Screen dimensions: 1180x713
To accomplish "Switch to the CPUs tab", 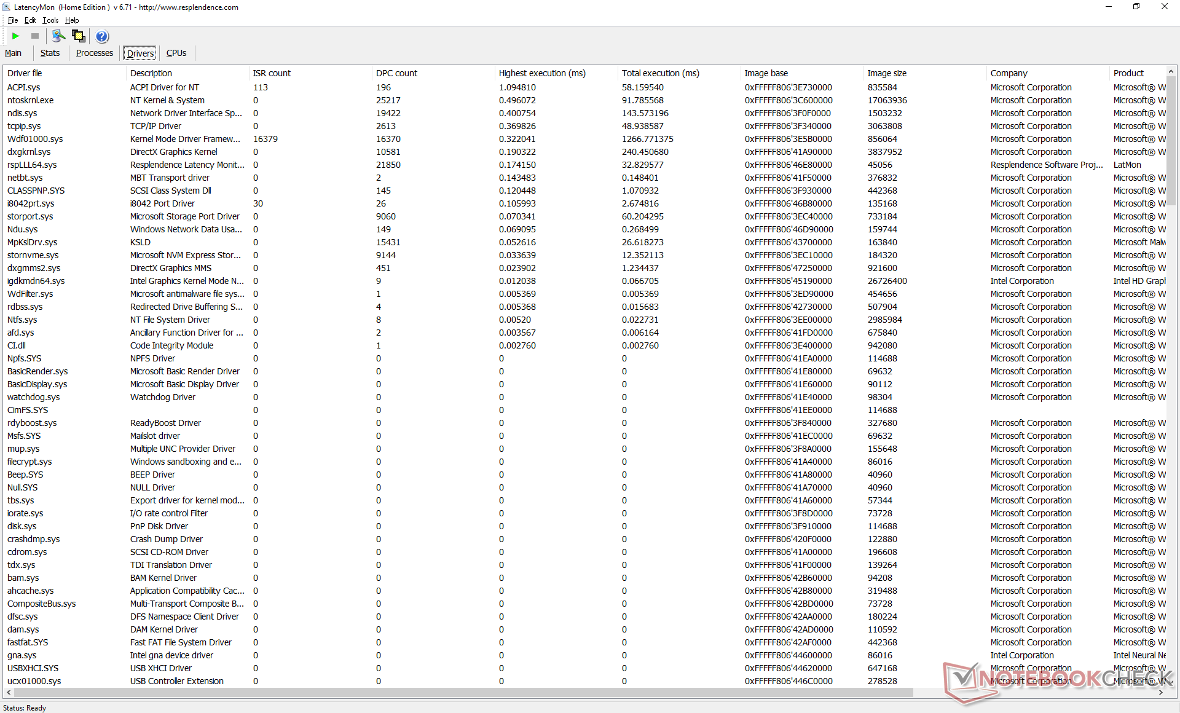I will click(176, 53).
